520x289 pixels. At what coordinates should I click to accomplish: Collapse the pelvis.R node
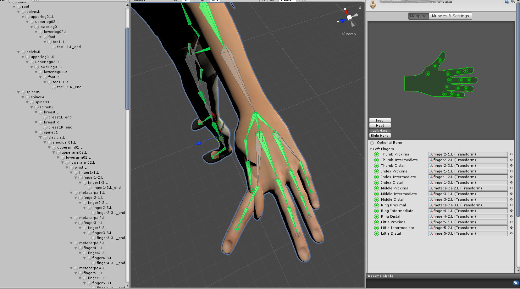point(19,52)
